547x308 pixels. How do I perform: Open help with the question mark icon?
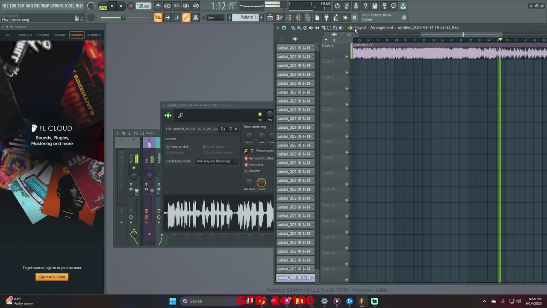click(365, 6)
